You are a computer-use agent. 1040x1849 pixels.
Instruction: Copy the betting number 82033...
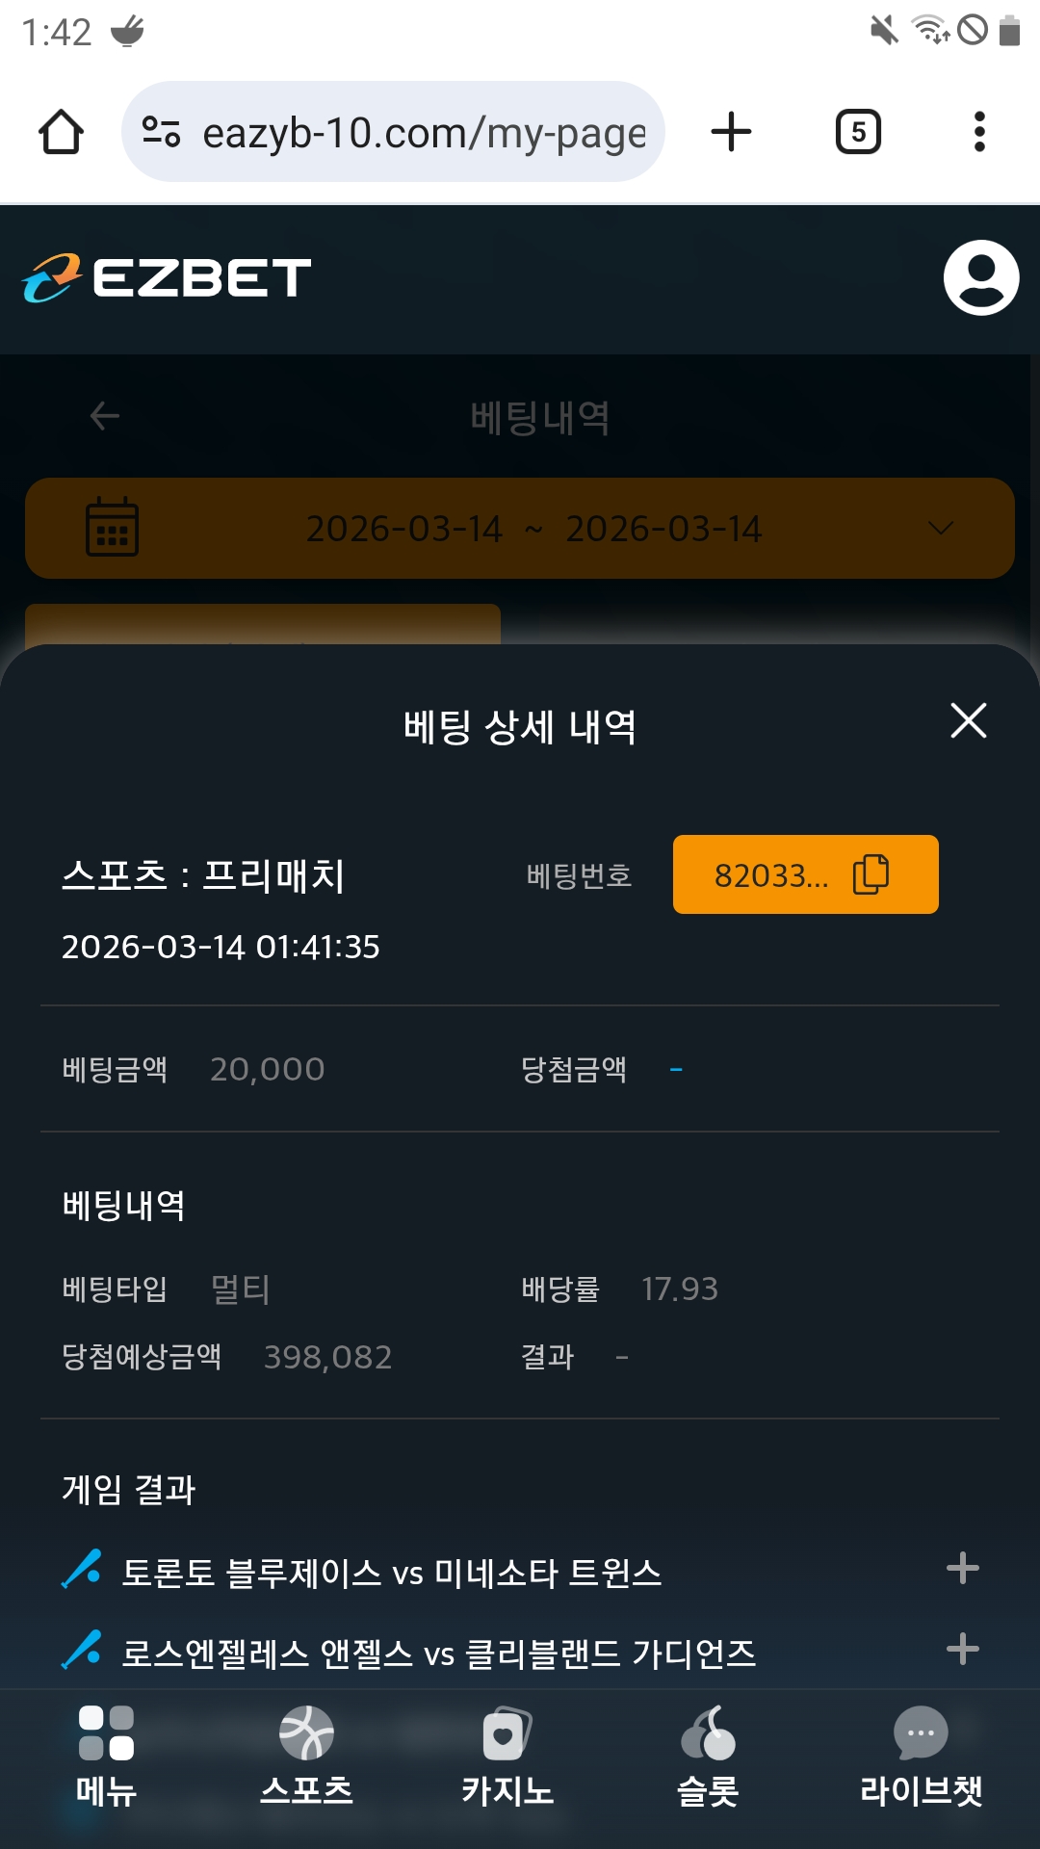(x=871, y=874)
